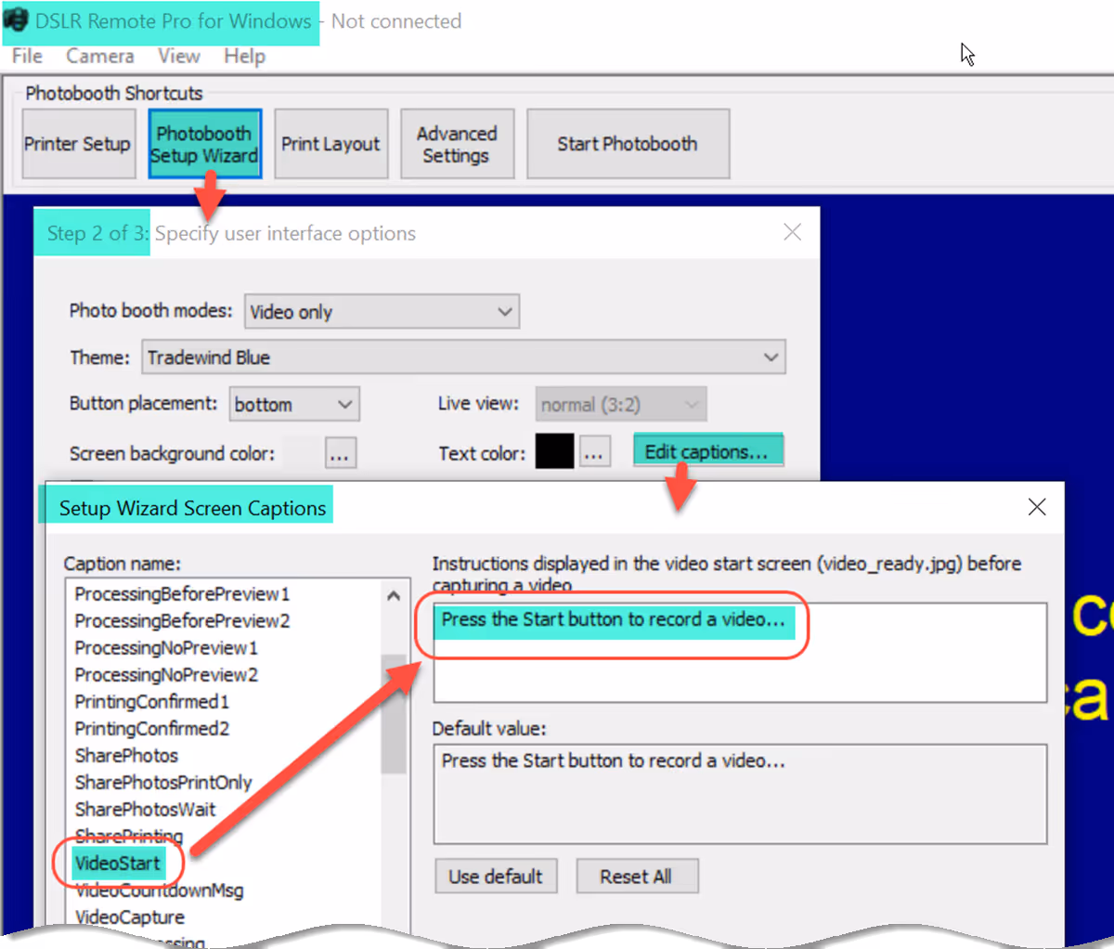The width and height of the screenshot is (1114, 949).
Task: Click the Use default button
Action: [496, 876]
